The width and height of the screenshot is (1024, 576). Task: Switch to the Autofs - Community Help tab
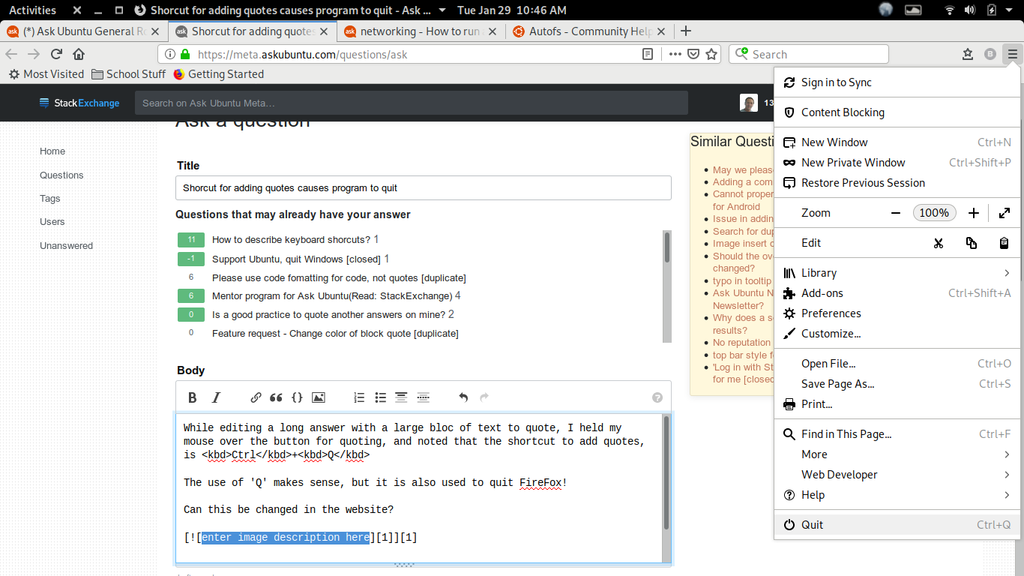click(x=590, y=31)
